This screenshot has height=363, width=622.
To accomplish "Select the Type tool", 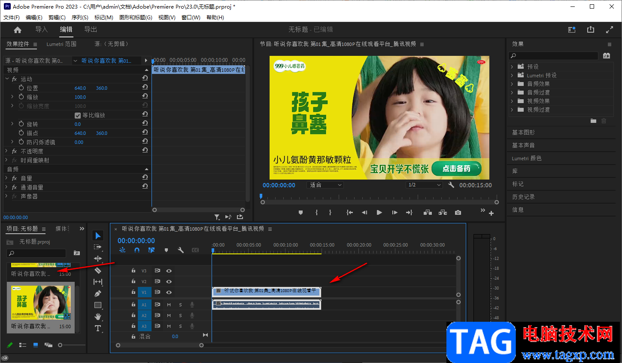I will [x=98, y=328].
